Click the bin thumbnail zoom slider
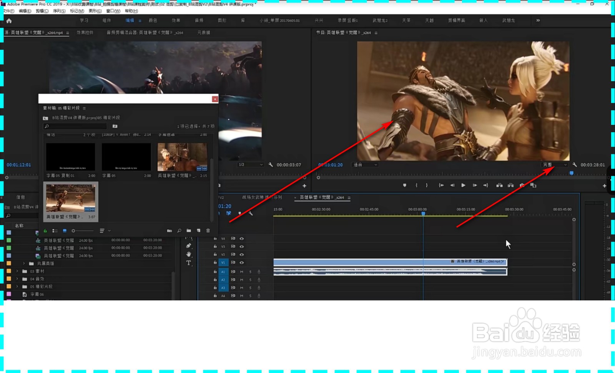615x373 pixels. pyautogui.click(x=83, y=231)
